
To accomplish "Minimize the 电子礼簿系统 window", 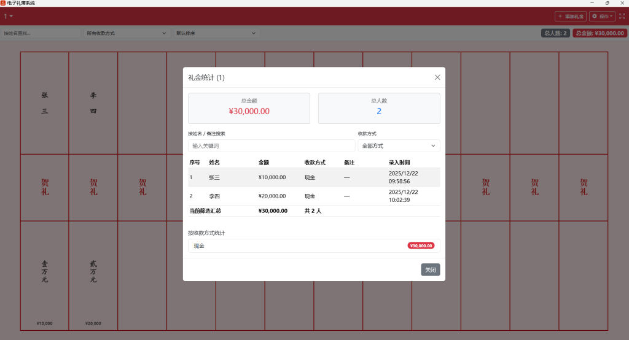I will click(x=592, y=3).
